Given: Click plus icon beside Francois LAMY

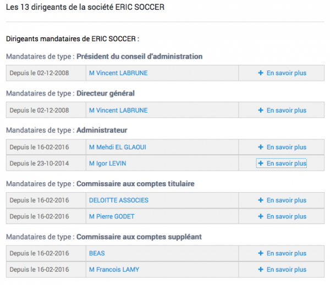Looking at the screenshot, I should point(261,269).
